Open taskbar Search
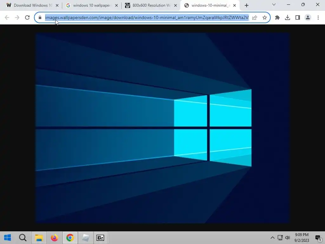 pos(23,238)
